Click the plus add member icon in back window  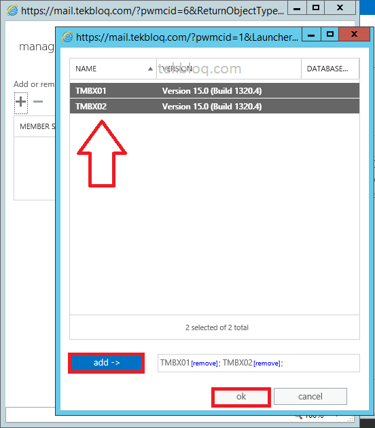coord(21,103)
